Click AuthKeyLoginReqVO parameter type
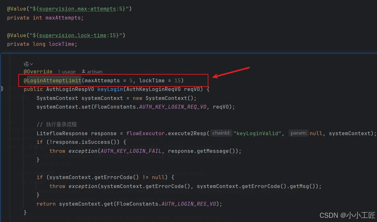This screenshot has height=222, width=377. coord(153,89)
